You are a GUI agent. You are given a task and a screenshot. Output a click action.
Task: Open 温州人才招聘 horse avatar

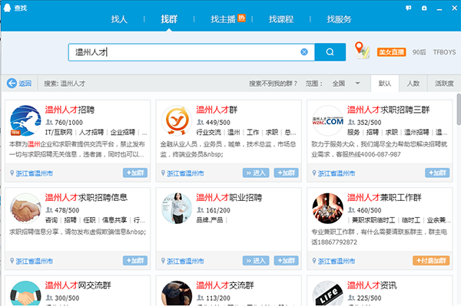click(x=25, y=120)
